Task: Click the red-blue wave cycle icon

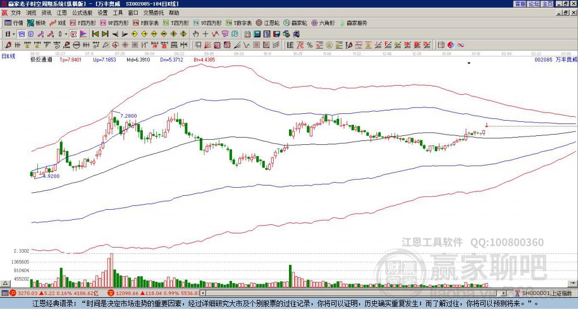Action: tap(461, 45)
